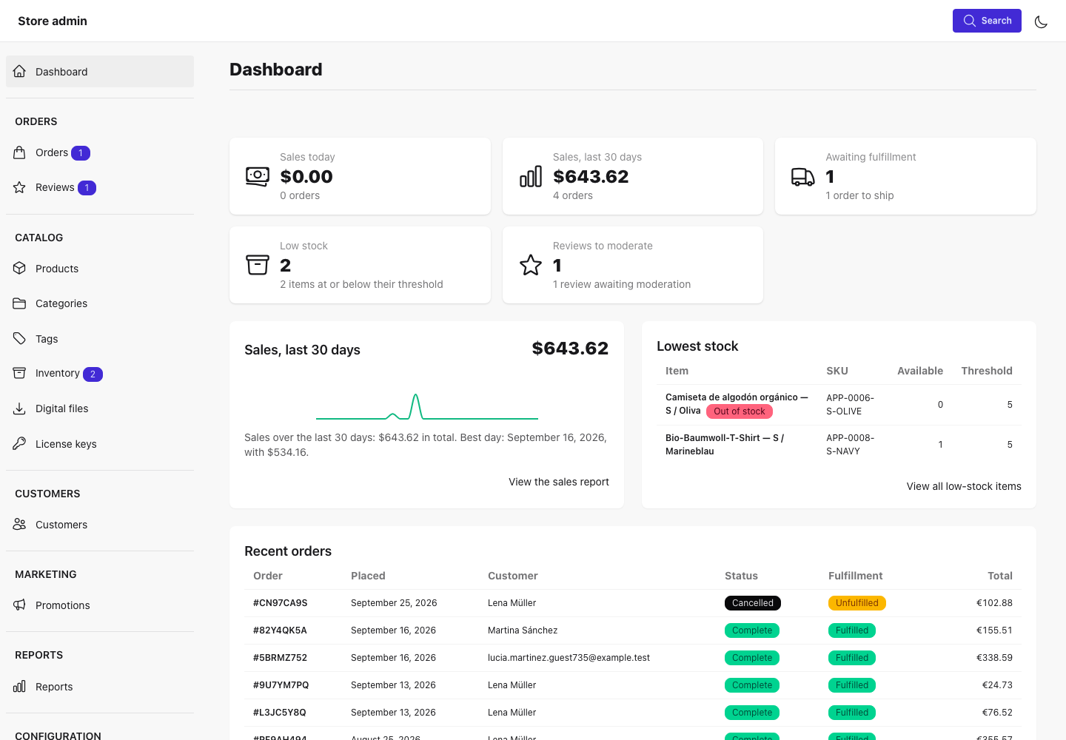Click the Out of stock badge
This screenshot has height=740, width=1066.
coord(740,411)
